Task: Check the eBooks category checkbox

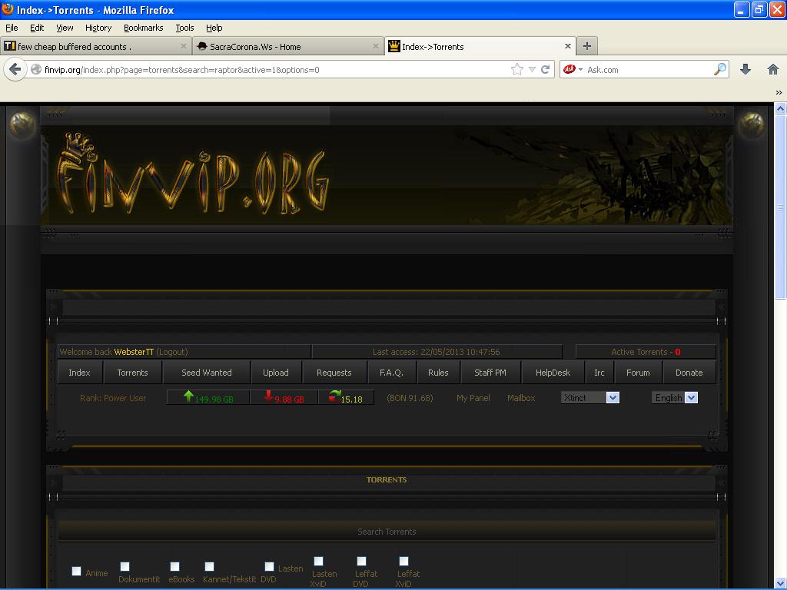Action: pos(174,566)
